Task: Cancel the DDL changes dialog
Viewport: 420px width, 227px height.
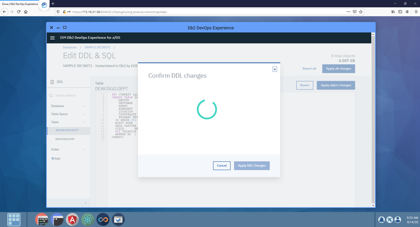Action: [x=222, y=166]
